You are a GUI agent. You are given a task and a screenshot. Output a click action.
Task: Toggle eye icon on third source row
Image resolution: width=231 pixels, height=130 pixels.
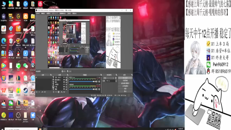pyautogui.click(x=64, y=82)
